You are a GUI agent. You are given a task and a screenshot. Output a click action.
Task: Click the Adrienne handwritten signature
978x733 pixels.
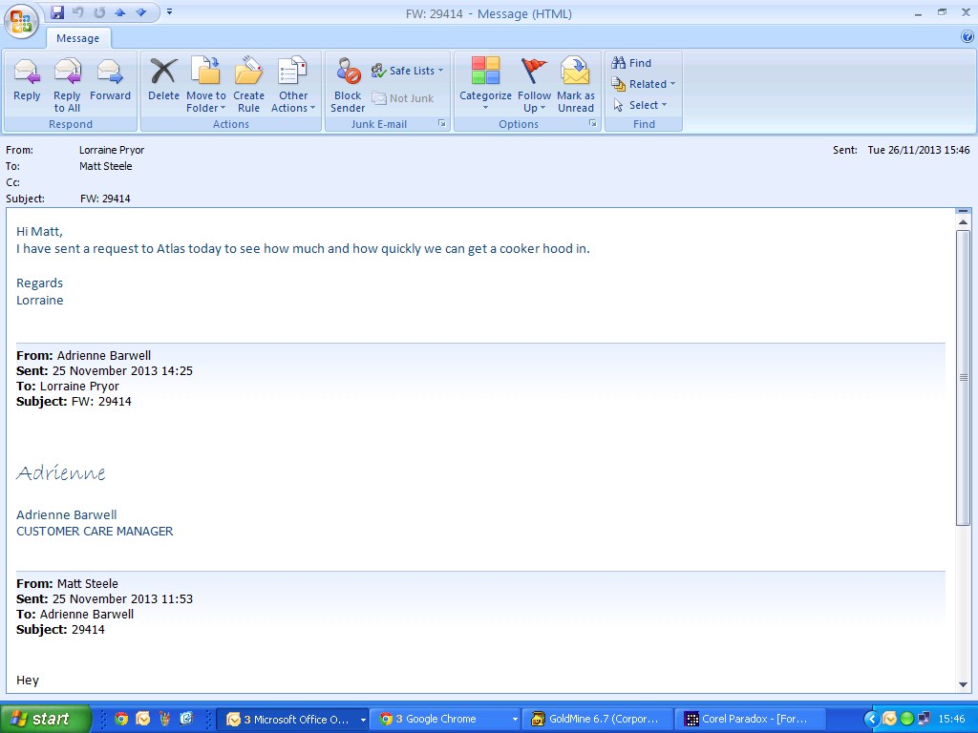pos(61,473)
